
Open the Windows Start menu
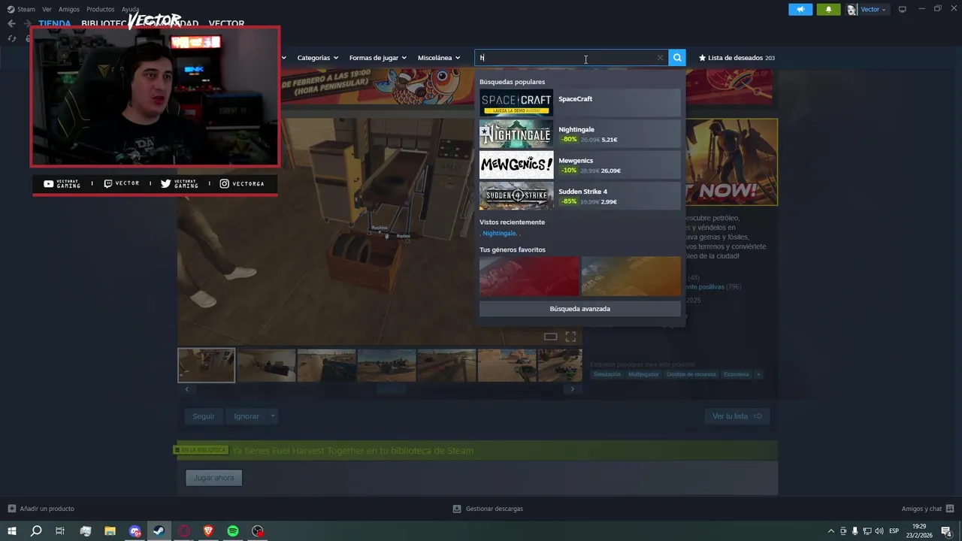12,531
